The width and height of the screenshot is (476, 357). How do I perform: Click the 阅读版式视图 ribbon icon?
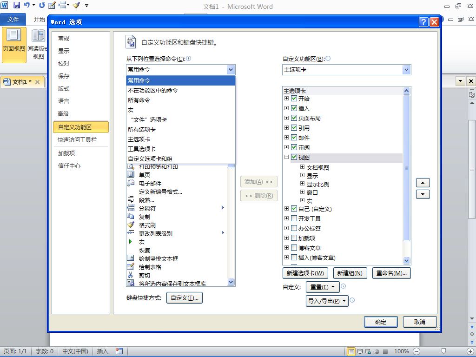pyautogui.click(x=38, y=35)
